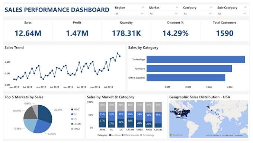This screenshot has height=143, width=253.
Task: Open the Sub-Category filter dropdown
Action: point(232,14)
